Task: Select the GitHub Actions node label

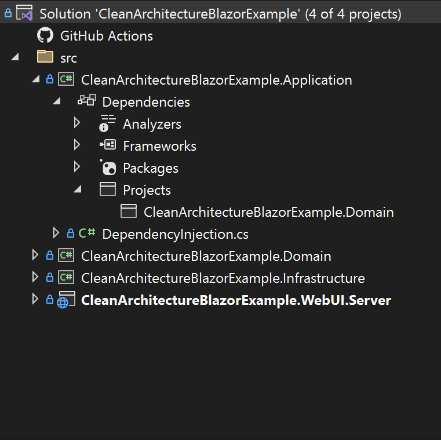Action: (x=107, y=36)
